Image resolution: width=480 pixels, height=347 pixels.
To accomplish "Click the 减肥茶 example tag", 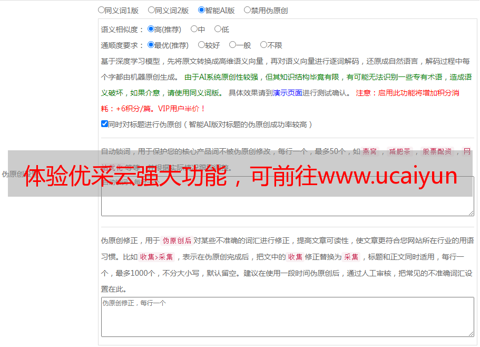I will 400,151.
